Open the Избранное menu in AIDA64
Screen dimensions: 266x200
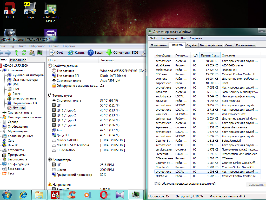pos(37,46)
